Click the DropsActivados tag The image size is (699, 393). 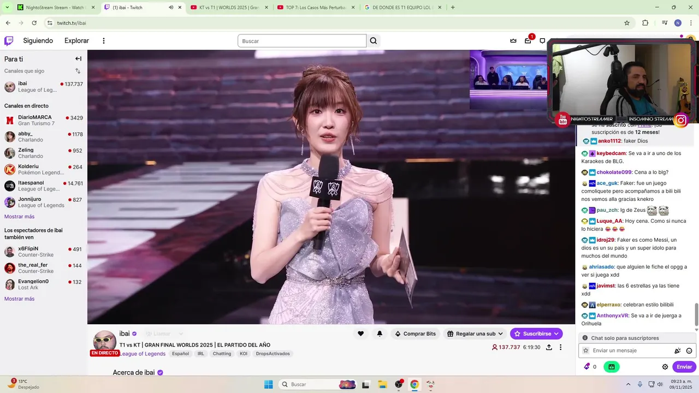click(273, 354)
